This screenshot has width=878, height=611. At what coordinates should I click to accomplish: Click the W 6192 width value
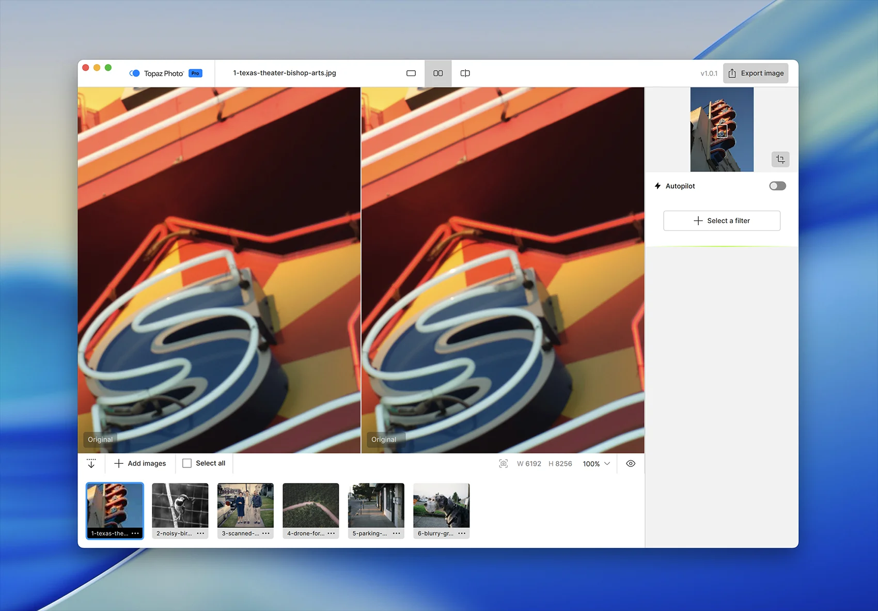click(x=529, y=464)
